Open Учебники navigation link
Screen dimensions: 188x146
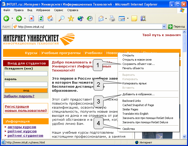point(93,53)
